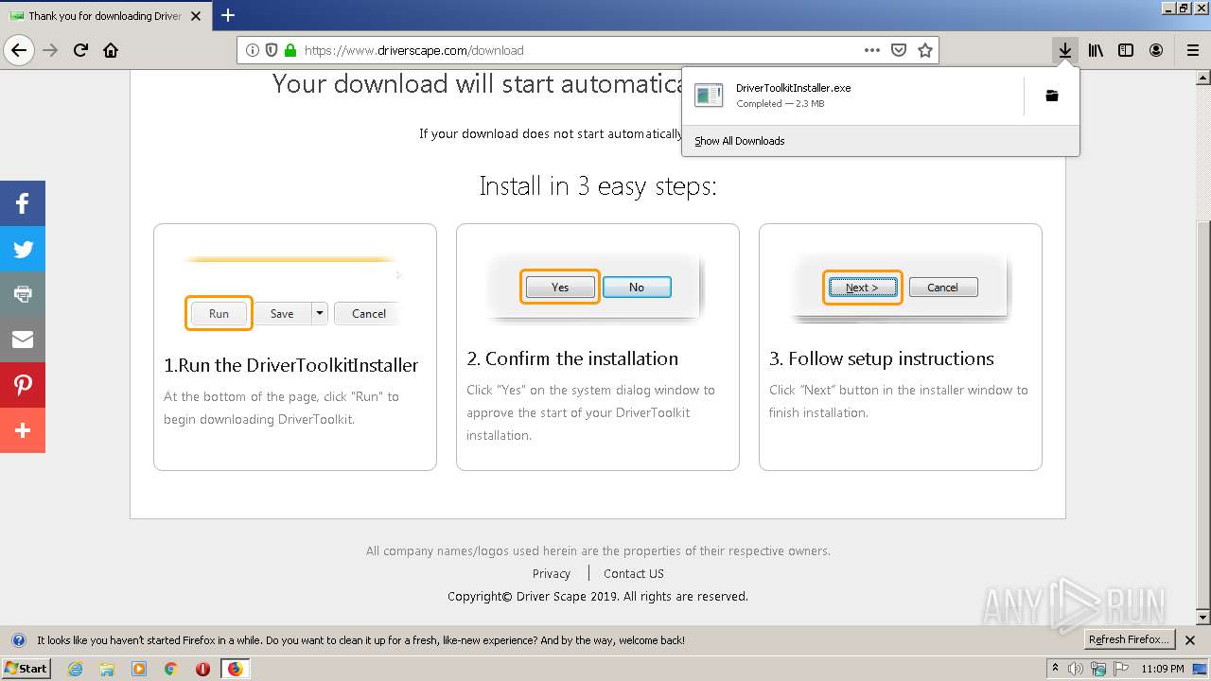Open the Privacy link

click(x=552, y=573)
